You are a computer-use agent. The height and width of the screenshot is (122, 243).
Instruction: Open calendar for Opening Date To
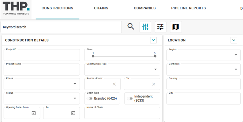click(x=73, y=113)
